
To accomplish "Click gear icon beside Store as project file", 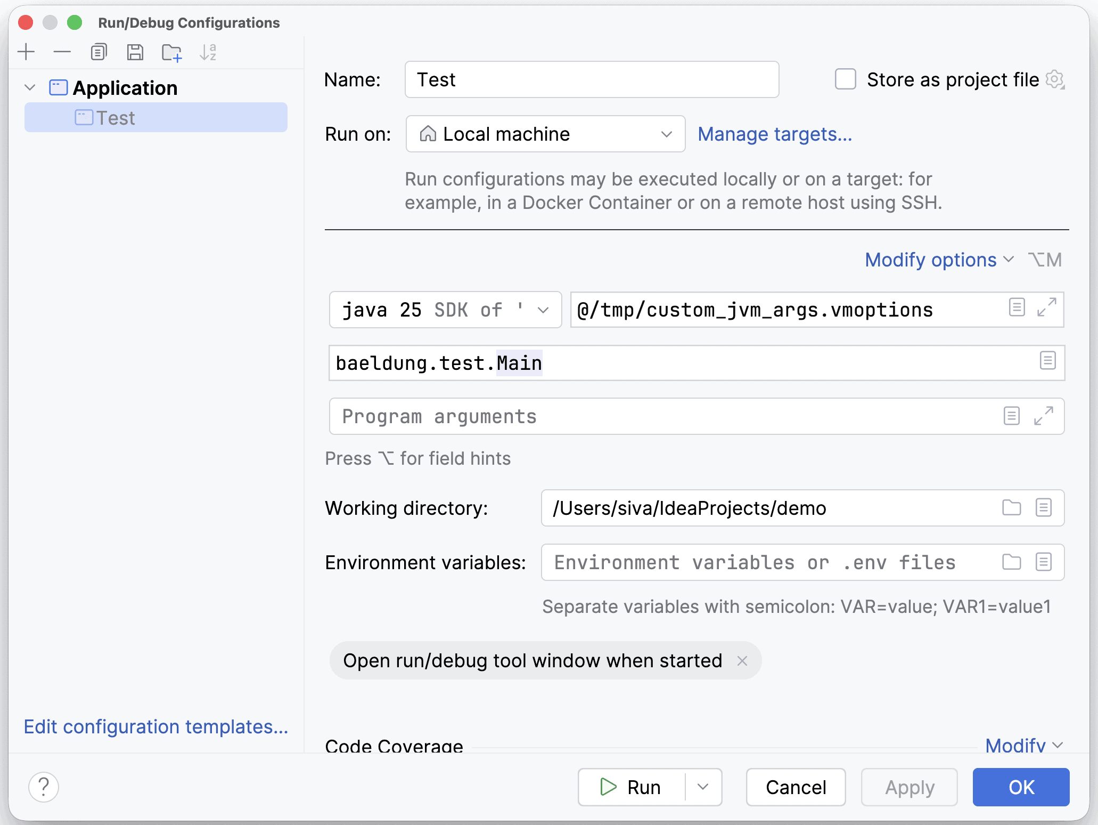I will (x=1054, y=79).
